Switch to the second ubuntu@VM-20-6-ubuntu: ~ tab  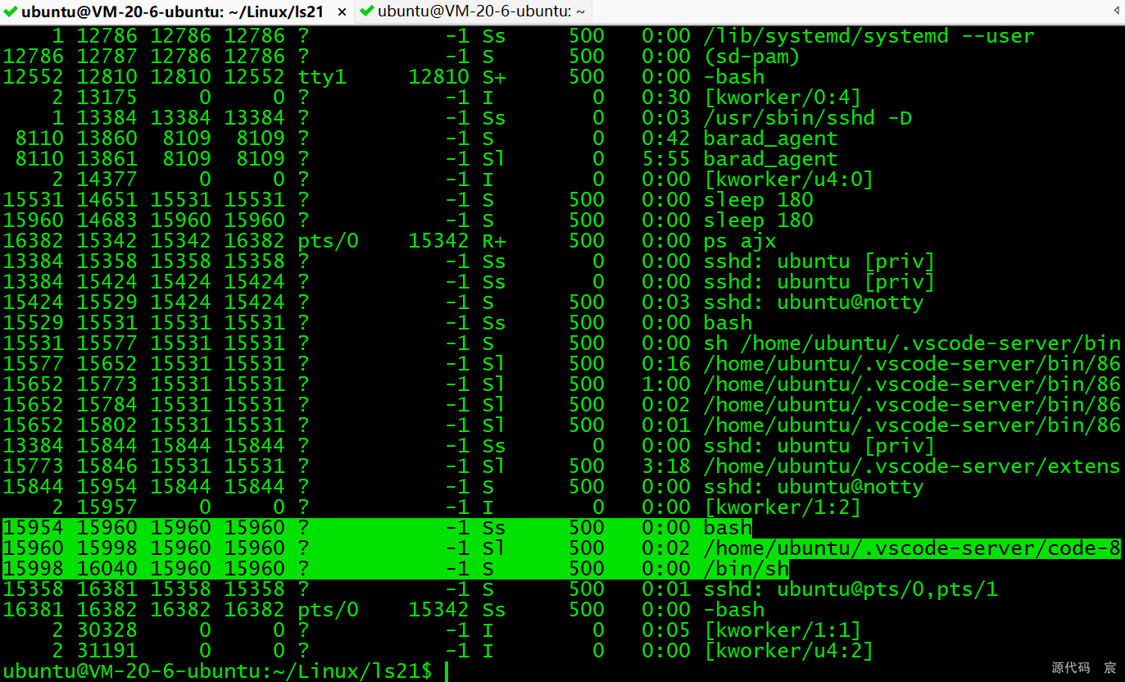pyautogui.click(x=473, y=11)
